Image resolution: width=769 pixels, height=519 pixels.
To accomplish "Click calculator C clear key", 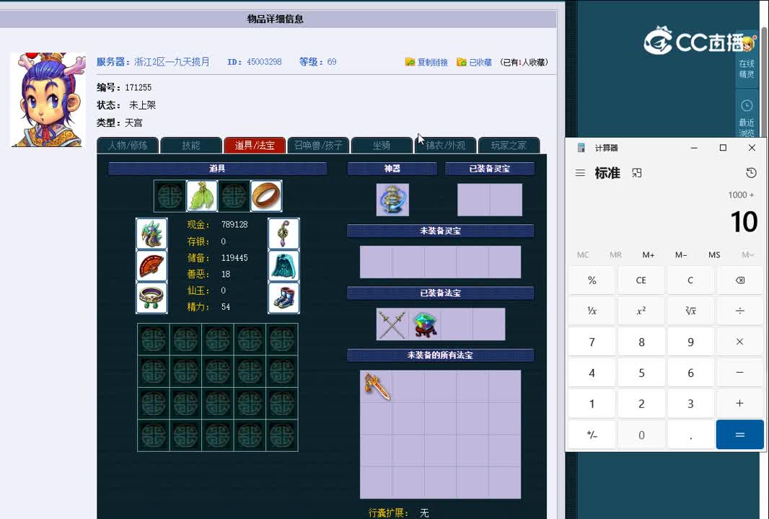I will pyautogui.click(x=690, y=280).
